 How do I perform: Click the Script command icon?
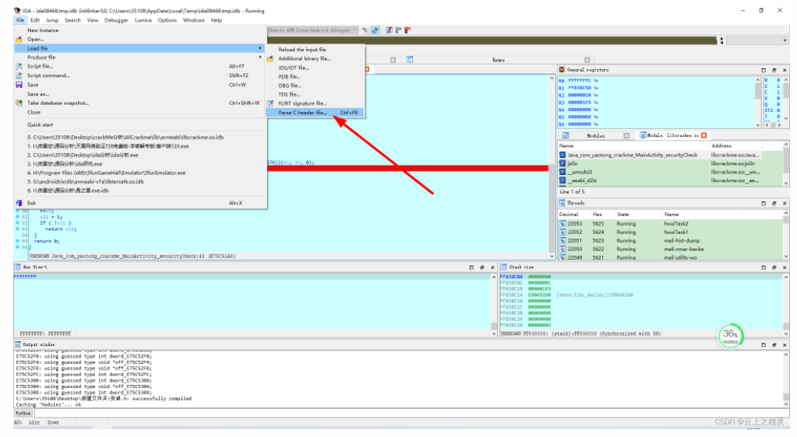click(19, 75)
